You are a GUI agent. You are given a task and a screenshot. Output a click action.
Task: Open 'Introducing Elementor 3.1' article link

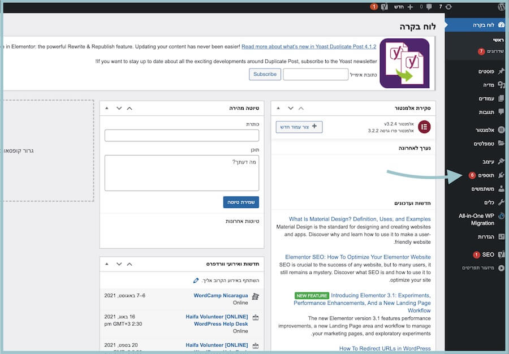(363, 303)
